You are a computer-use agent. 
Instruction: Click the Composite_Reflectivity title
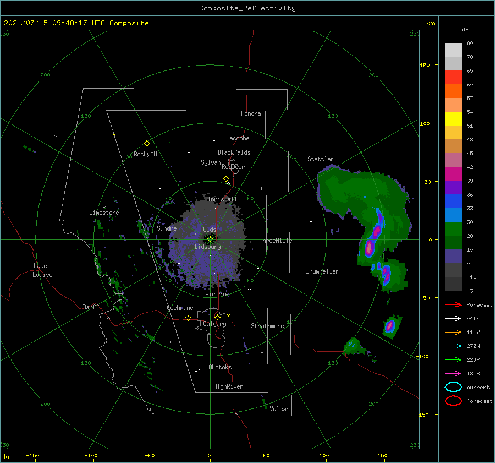pos(247,8)
